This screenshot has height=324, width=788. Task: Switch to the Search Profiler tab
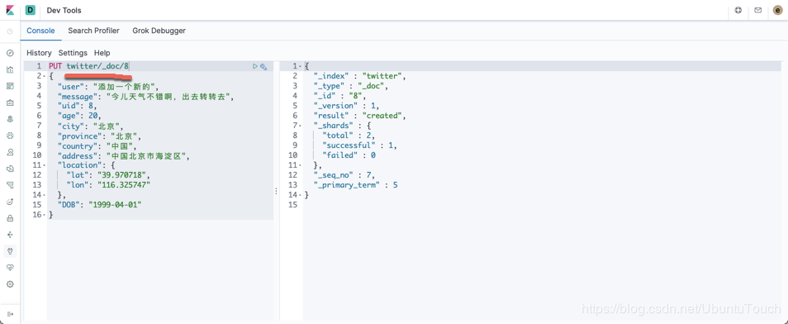tap(93, 31)
